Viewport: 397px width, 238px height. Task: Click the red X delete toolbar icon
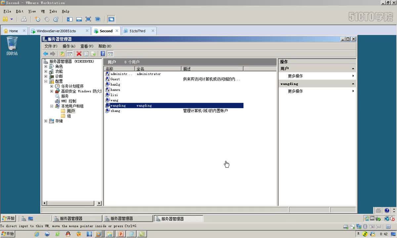click(79, 54)
